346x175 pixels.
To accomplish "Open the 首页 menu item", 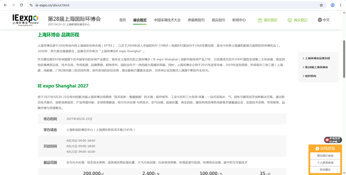I will tap(123, 20).
